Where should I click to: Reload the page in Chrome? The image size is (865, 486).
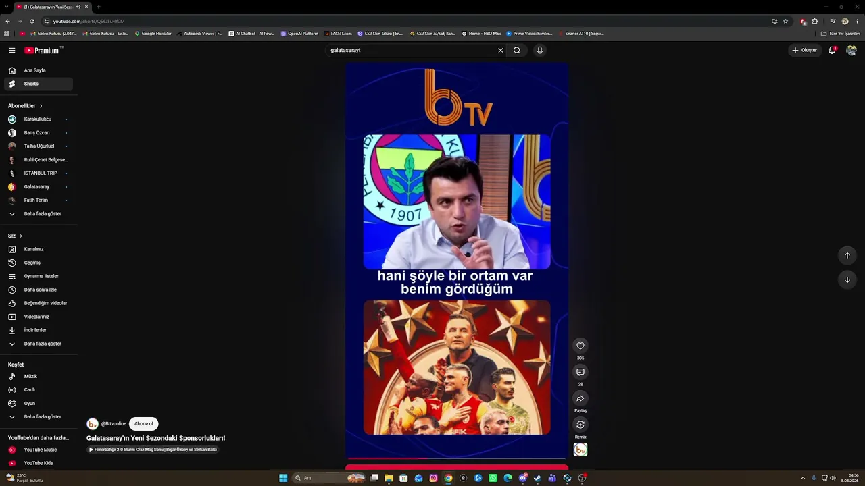click(32, 21)
